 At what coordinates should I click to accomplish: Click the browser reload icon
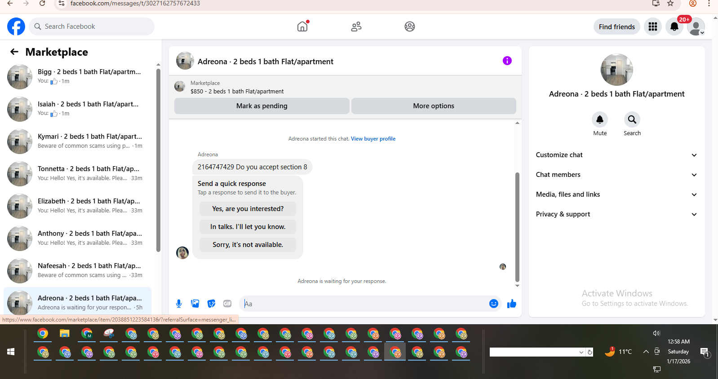tap(42, 4)
